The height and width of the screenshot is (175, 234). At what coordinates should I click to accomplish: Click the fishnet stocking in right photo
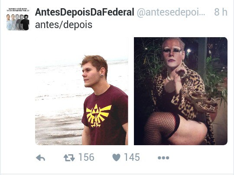[159, 127]
